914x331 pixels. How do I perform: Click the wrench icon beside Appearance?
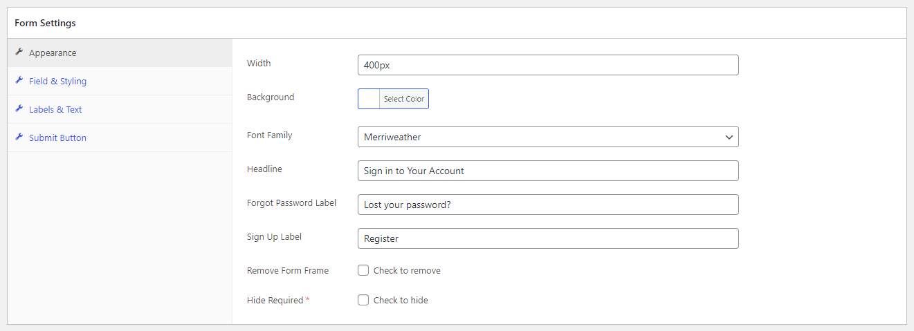19,53
